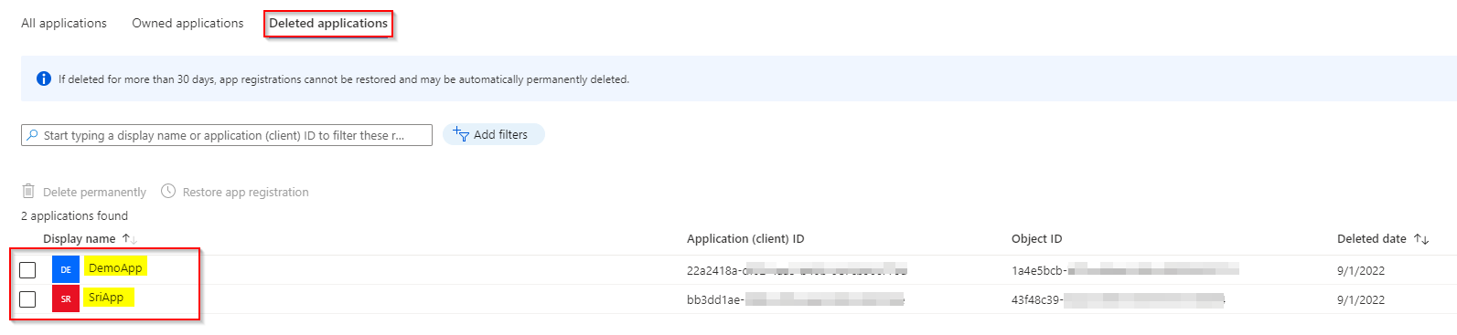The image size is (1457, 335).
Task: Check the DemoApp row checkbox
Action: tap(27, 270)
